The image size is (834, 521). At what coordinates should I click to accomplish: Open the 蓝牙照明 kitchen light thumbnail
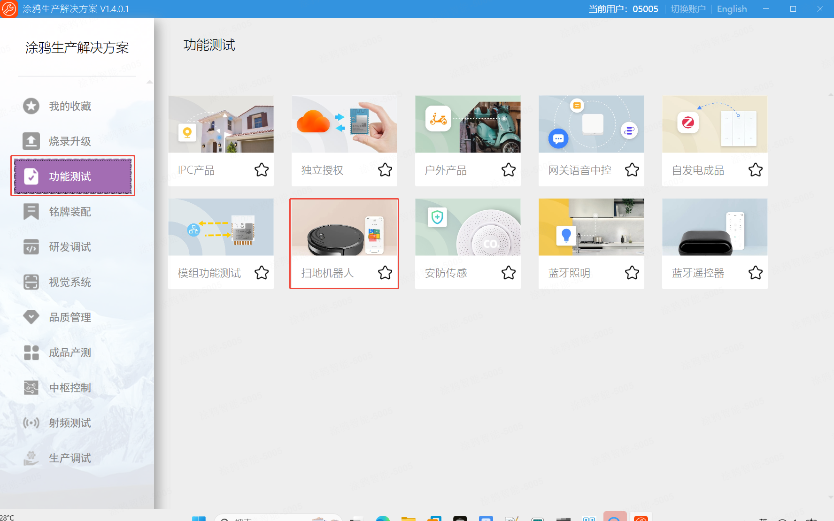(592, 227)
